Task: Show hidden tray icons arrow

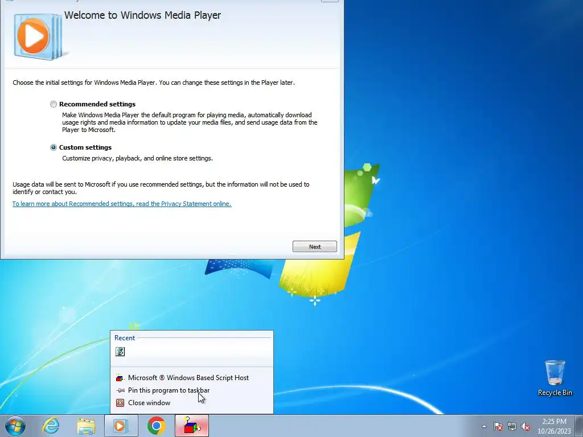Action: tap(484, 426)
